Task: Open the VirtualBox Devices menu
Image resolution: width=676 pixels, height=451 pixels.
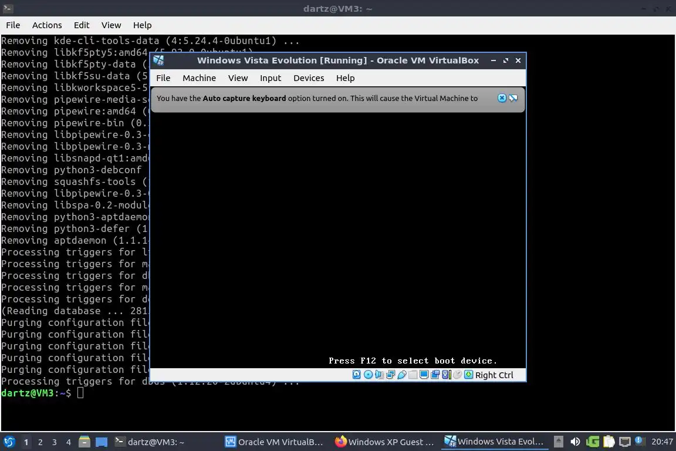Action: [309, 78]
